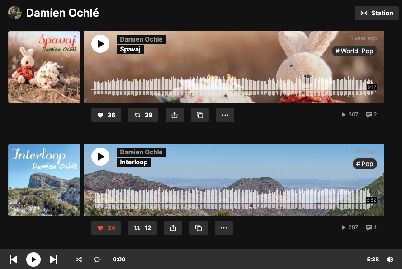Viewport: 402px width, 269px height.
Task: Toggle shuffle in the player bar
Action: coord(79,260)
